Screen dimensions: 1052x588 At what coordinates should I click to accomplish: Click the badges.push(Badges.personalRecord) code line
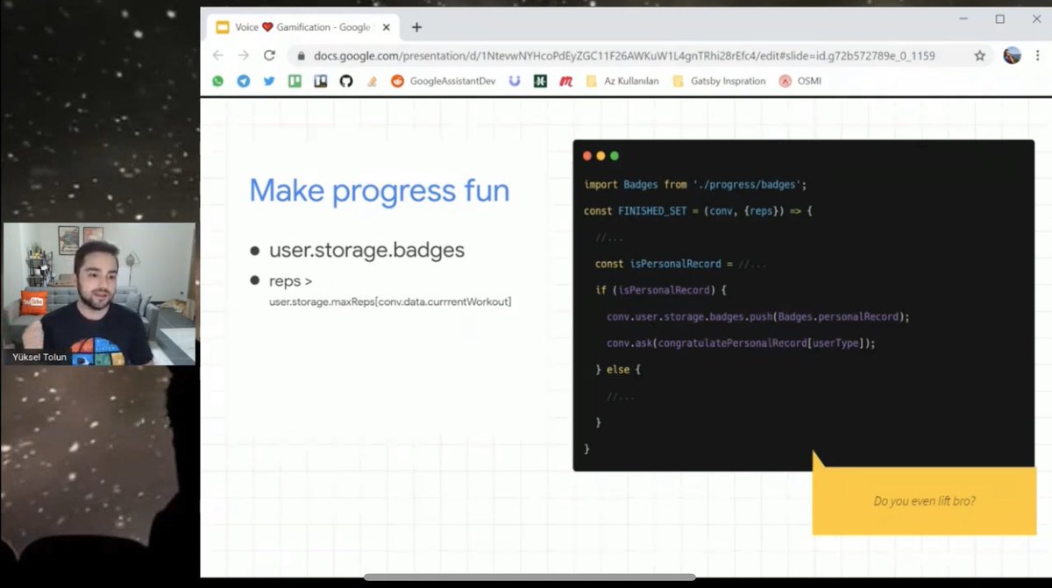point(758,316)
